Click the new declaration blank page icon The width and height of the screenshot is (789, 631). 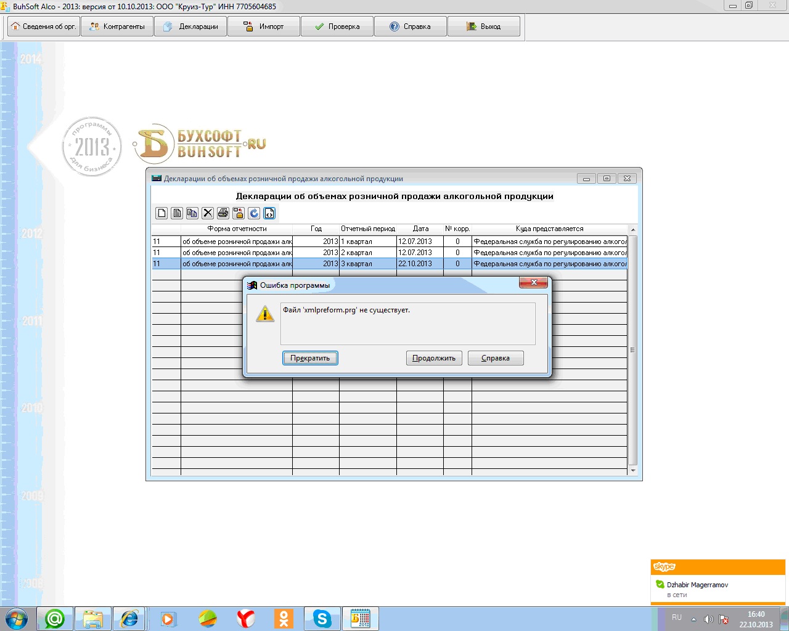click(161, 213)
